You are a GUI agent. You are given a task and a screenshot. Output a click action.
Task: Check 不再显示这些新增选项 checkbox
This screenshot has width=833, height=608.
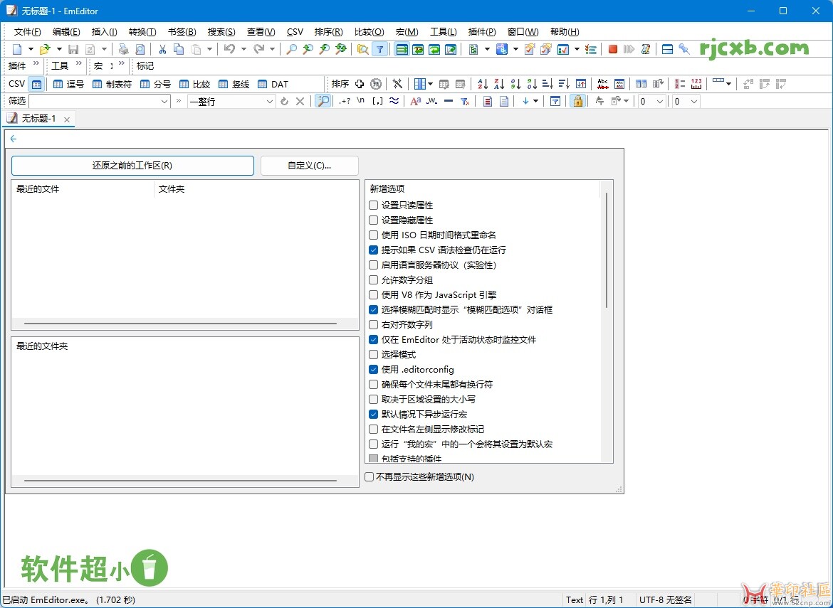point(369,477)
